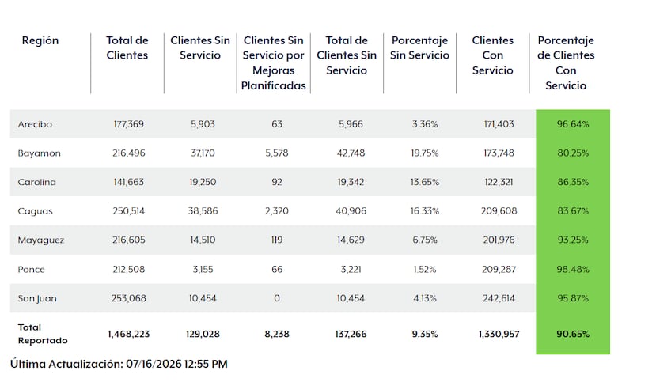656x382 pixels.
Task: Select the Clientes Con Servicio header
Action: (x=492, y=55)
